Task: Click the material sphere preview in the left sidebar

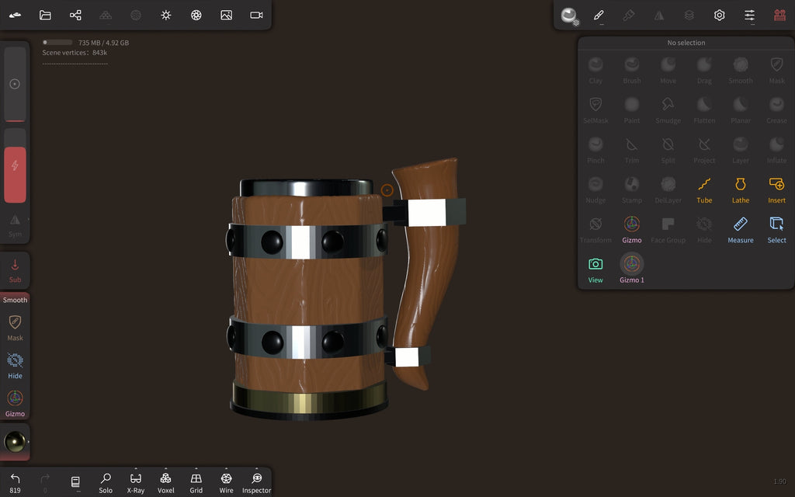Action: (15, 442)
